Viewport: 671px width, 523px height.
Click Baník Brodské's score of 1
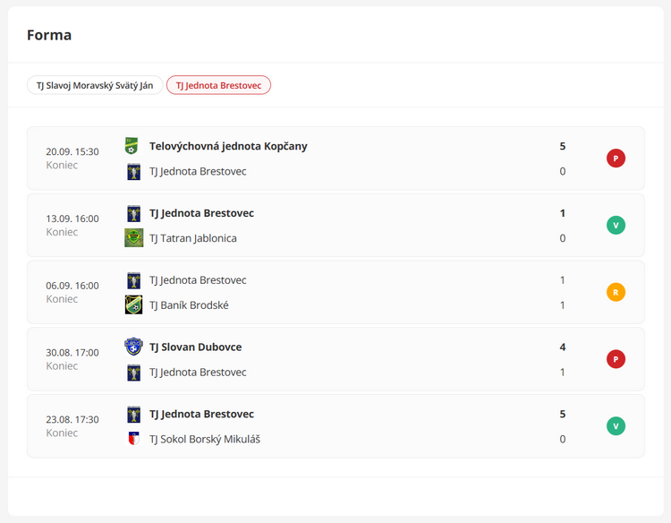[x=563, y=305]
